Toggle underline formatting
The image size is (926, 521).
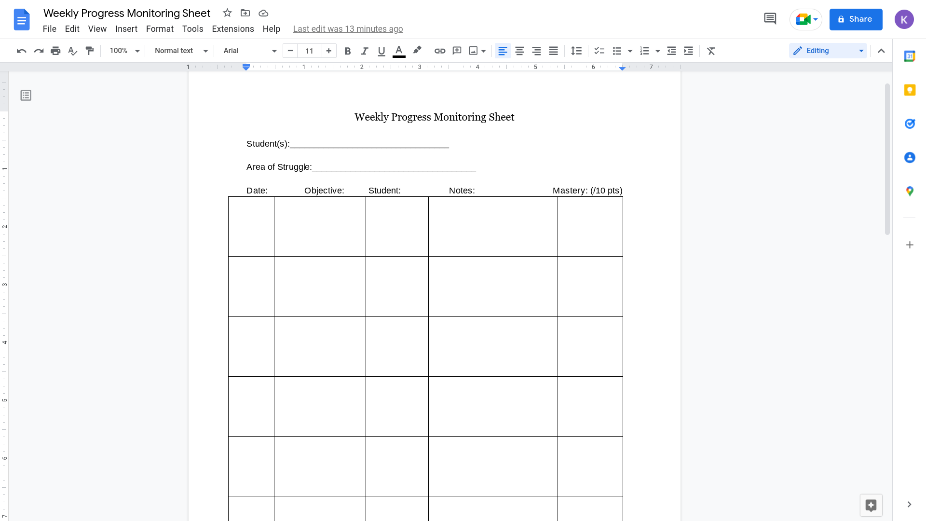click(381, 51)
